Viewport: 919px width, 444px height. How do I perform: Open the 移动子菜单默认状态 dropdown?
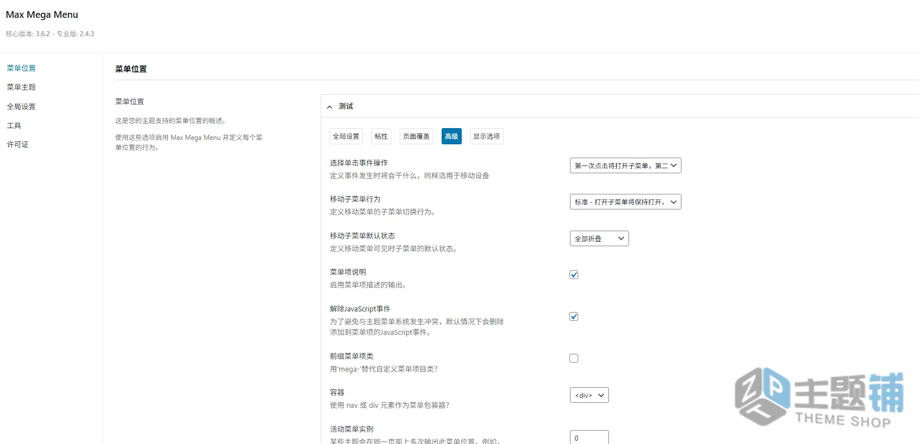tap(599, 238)
